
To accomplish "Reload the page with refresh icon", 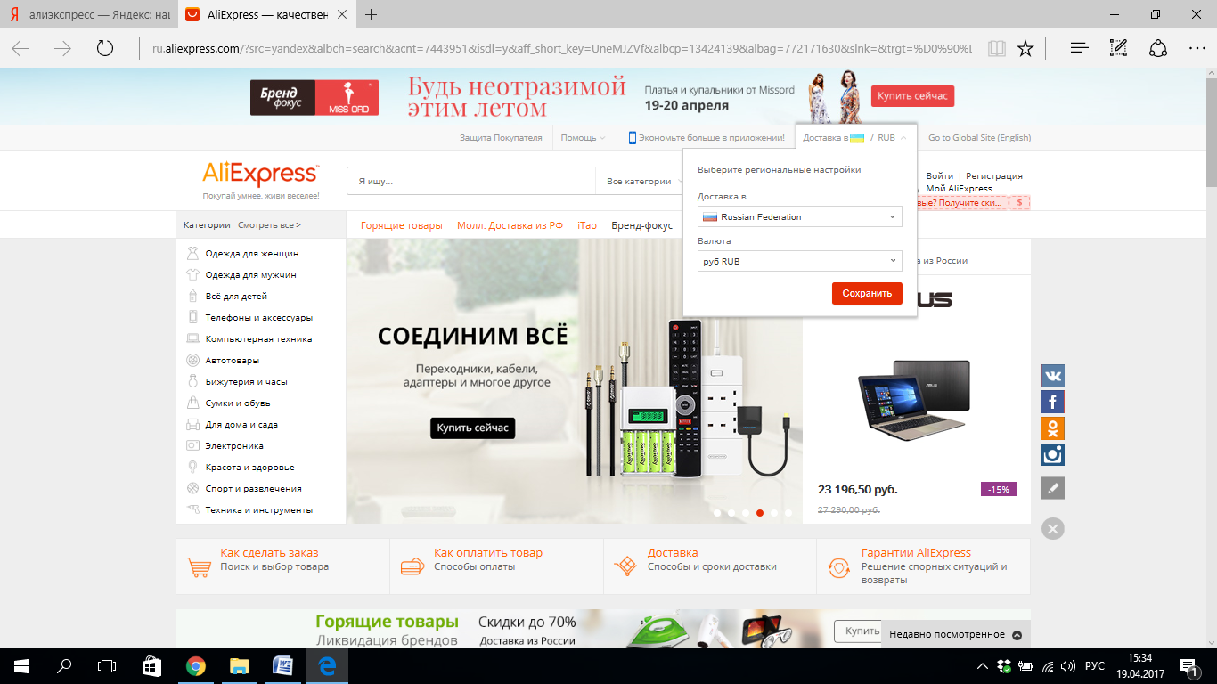I will pos(105,49).
